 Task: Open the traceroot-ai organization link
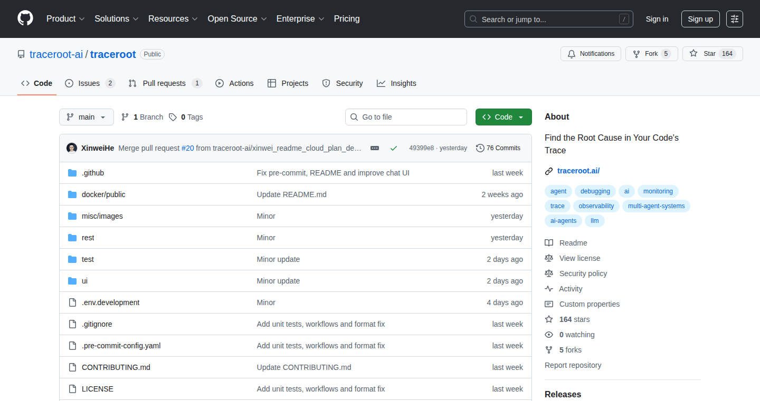tap(56, 54)
